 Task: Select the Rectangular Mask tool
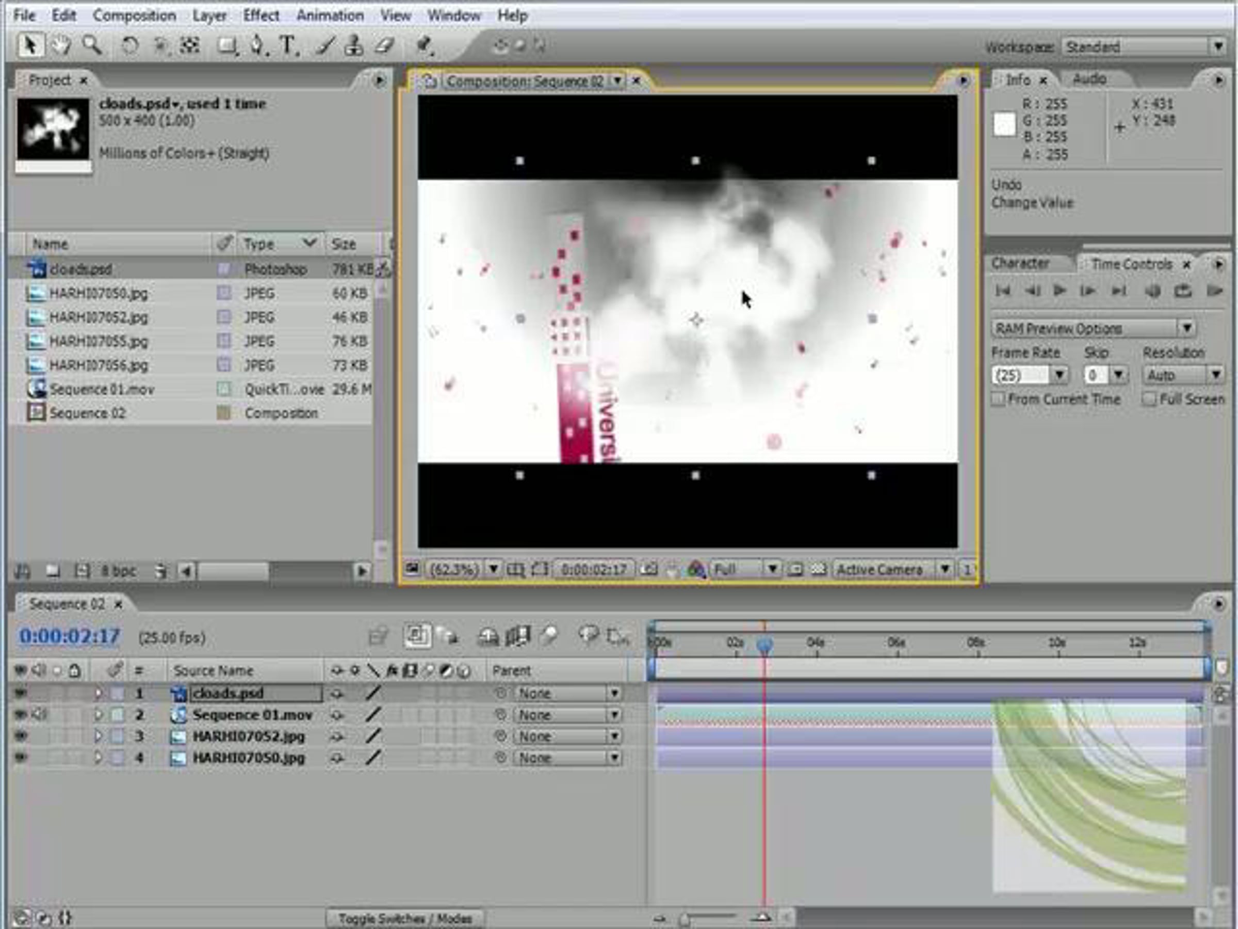(x=226, y=45)
